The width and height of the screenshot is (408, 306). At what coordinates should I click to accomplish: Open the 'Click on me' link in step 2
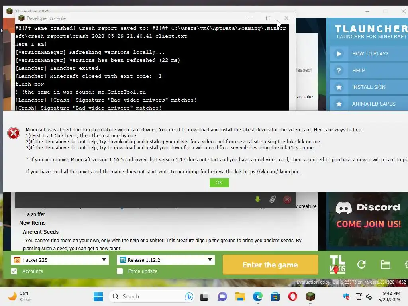coord(307,142)
